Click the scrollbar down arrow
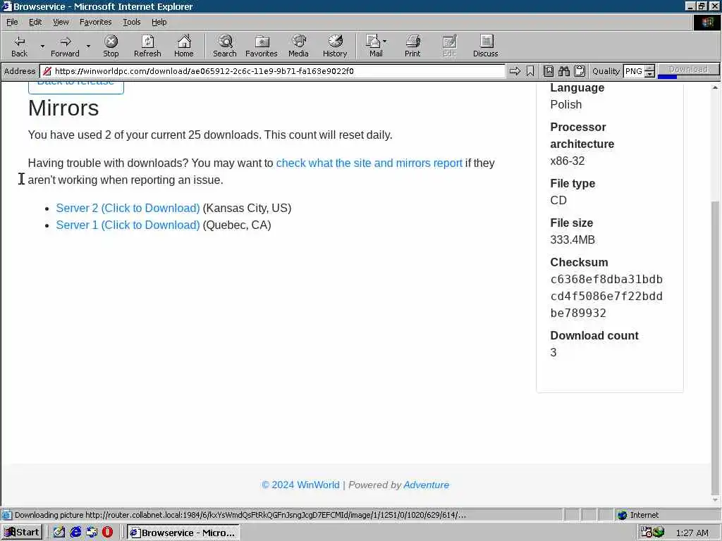This screenshot has height=541, width=722. pyautogui.click(x=715, y=499)
